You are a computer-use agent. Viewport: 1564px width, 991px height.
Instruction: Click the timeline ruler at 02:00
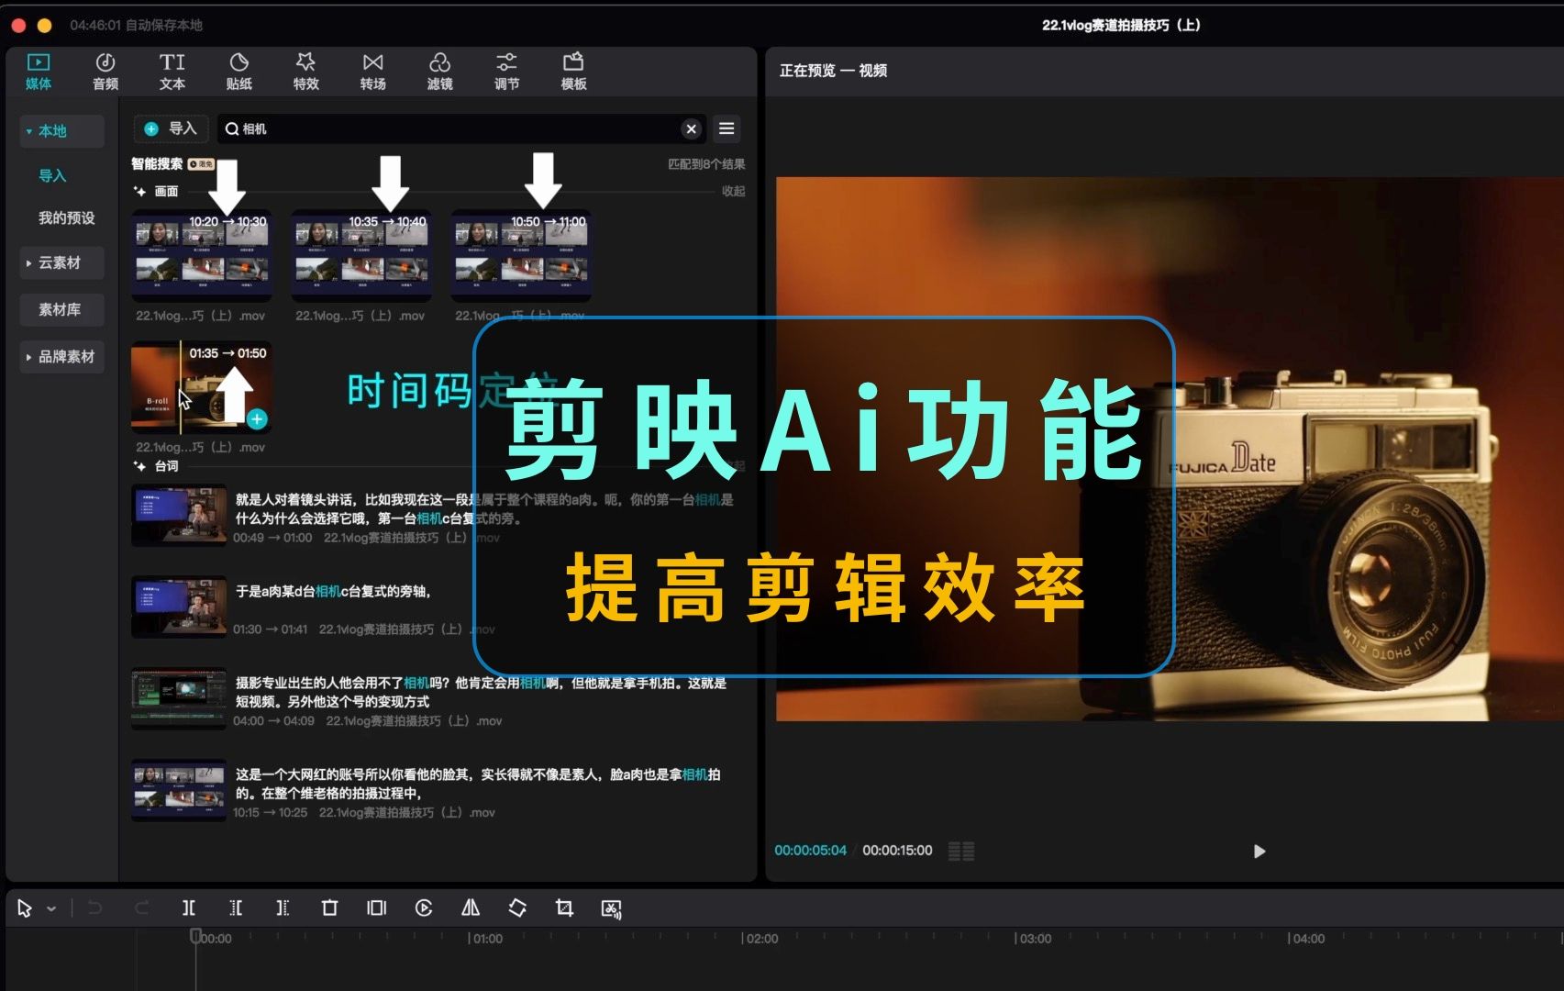click(761, 939)
